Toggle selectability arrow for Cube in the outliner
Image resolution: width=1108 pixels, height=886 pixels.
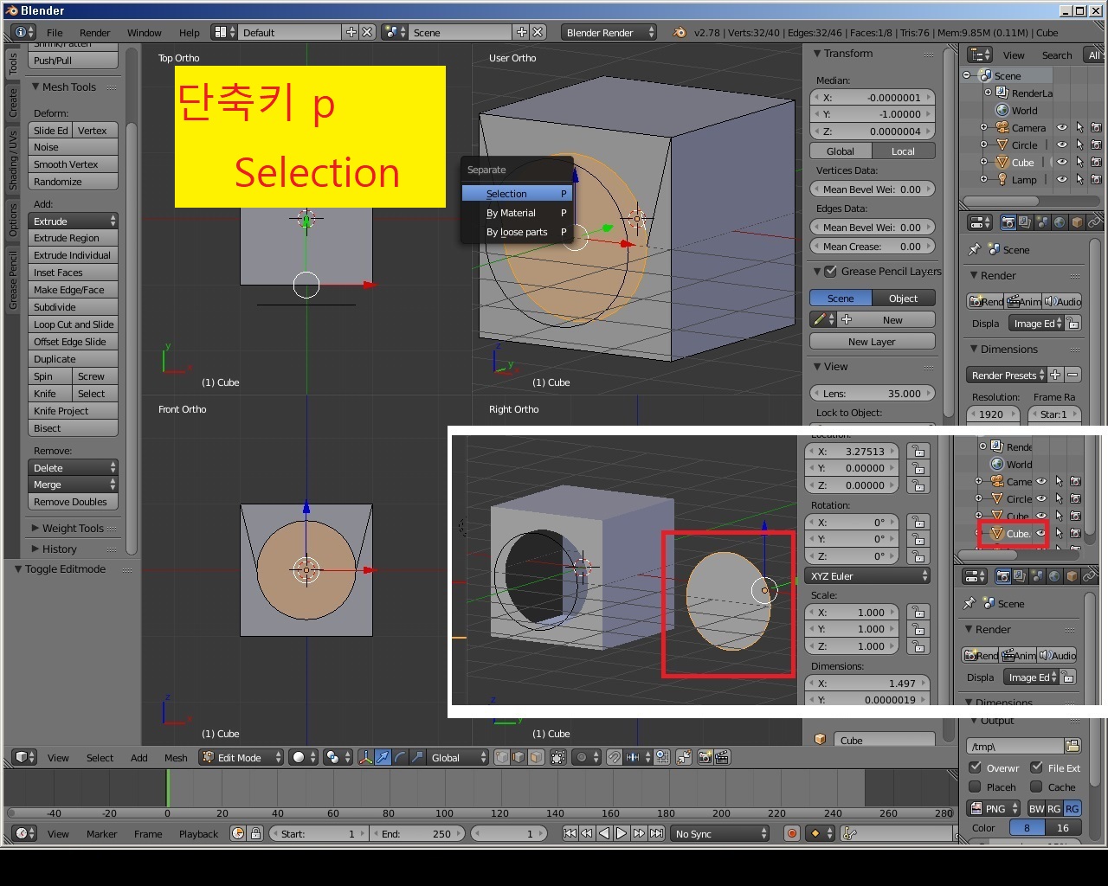[1079, 162]
